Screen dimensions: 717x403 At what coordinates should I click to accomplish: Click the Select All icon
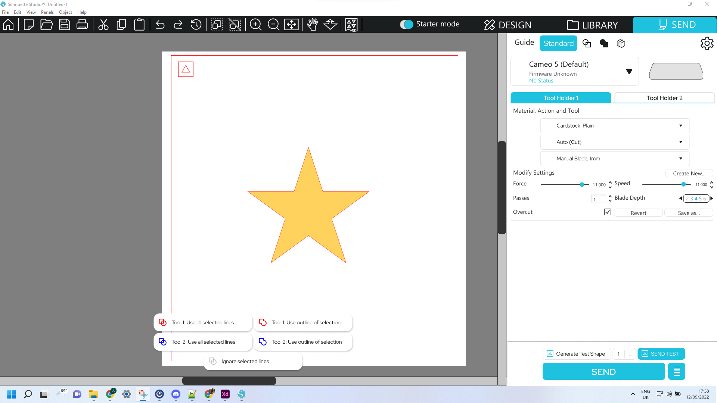(x=217, y=25)
